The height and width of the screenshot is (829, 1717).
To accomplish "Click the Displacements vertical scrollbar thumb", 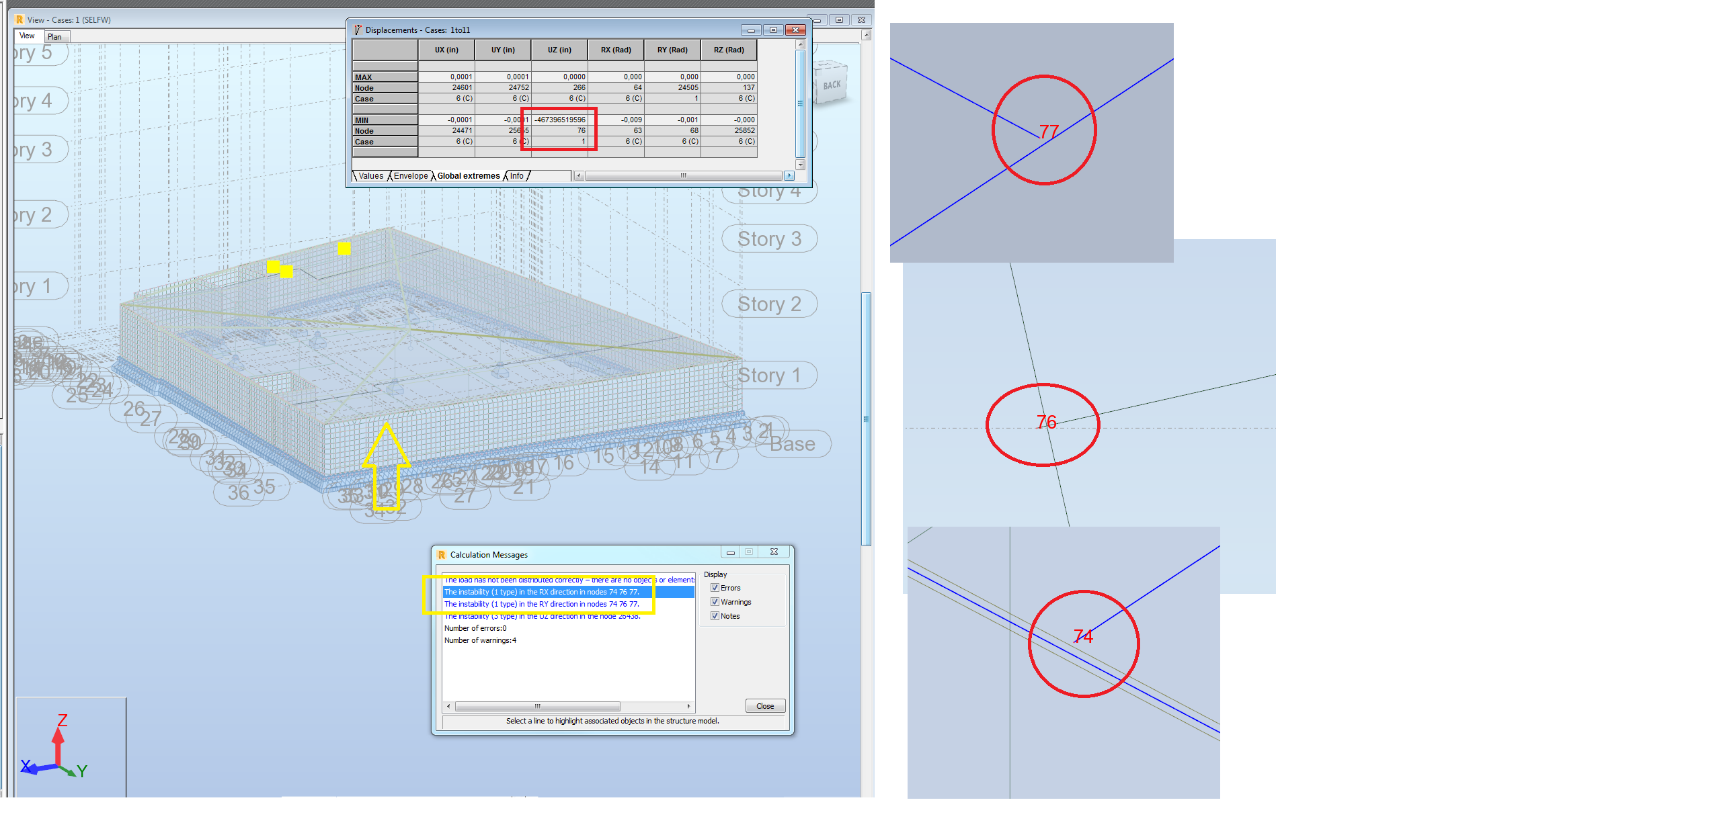I will (x=800, y=103).
